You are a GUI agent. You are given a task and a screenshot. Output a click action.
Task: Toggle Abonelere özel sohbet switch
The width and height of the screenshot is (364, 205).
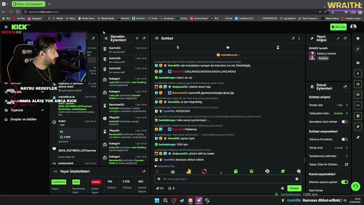(344, 122)
